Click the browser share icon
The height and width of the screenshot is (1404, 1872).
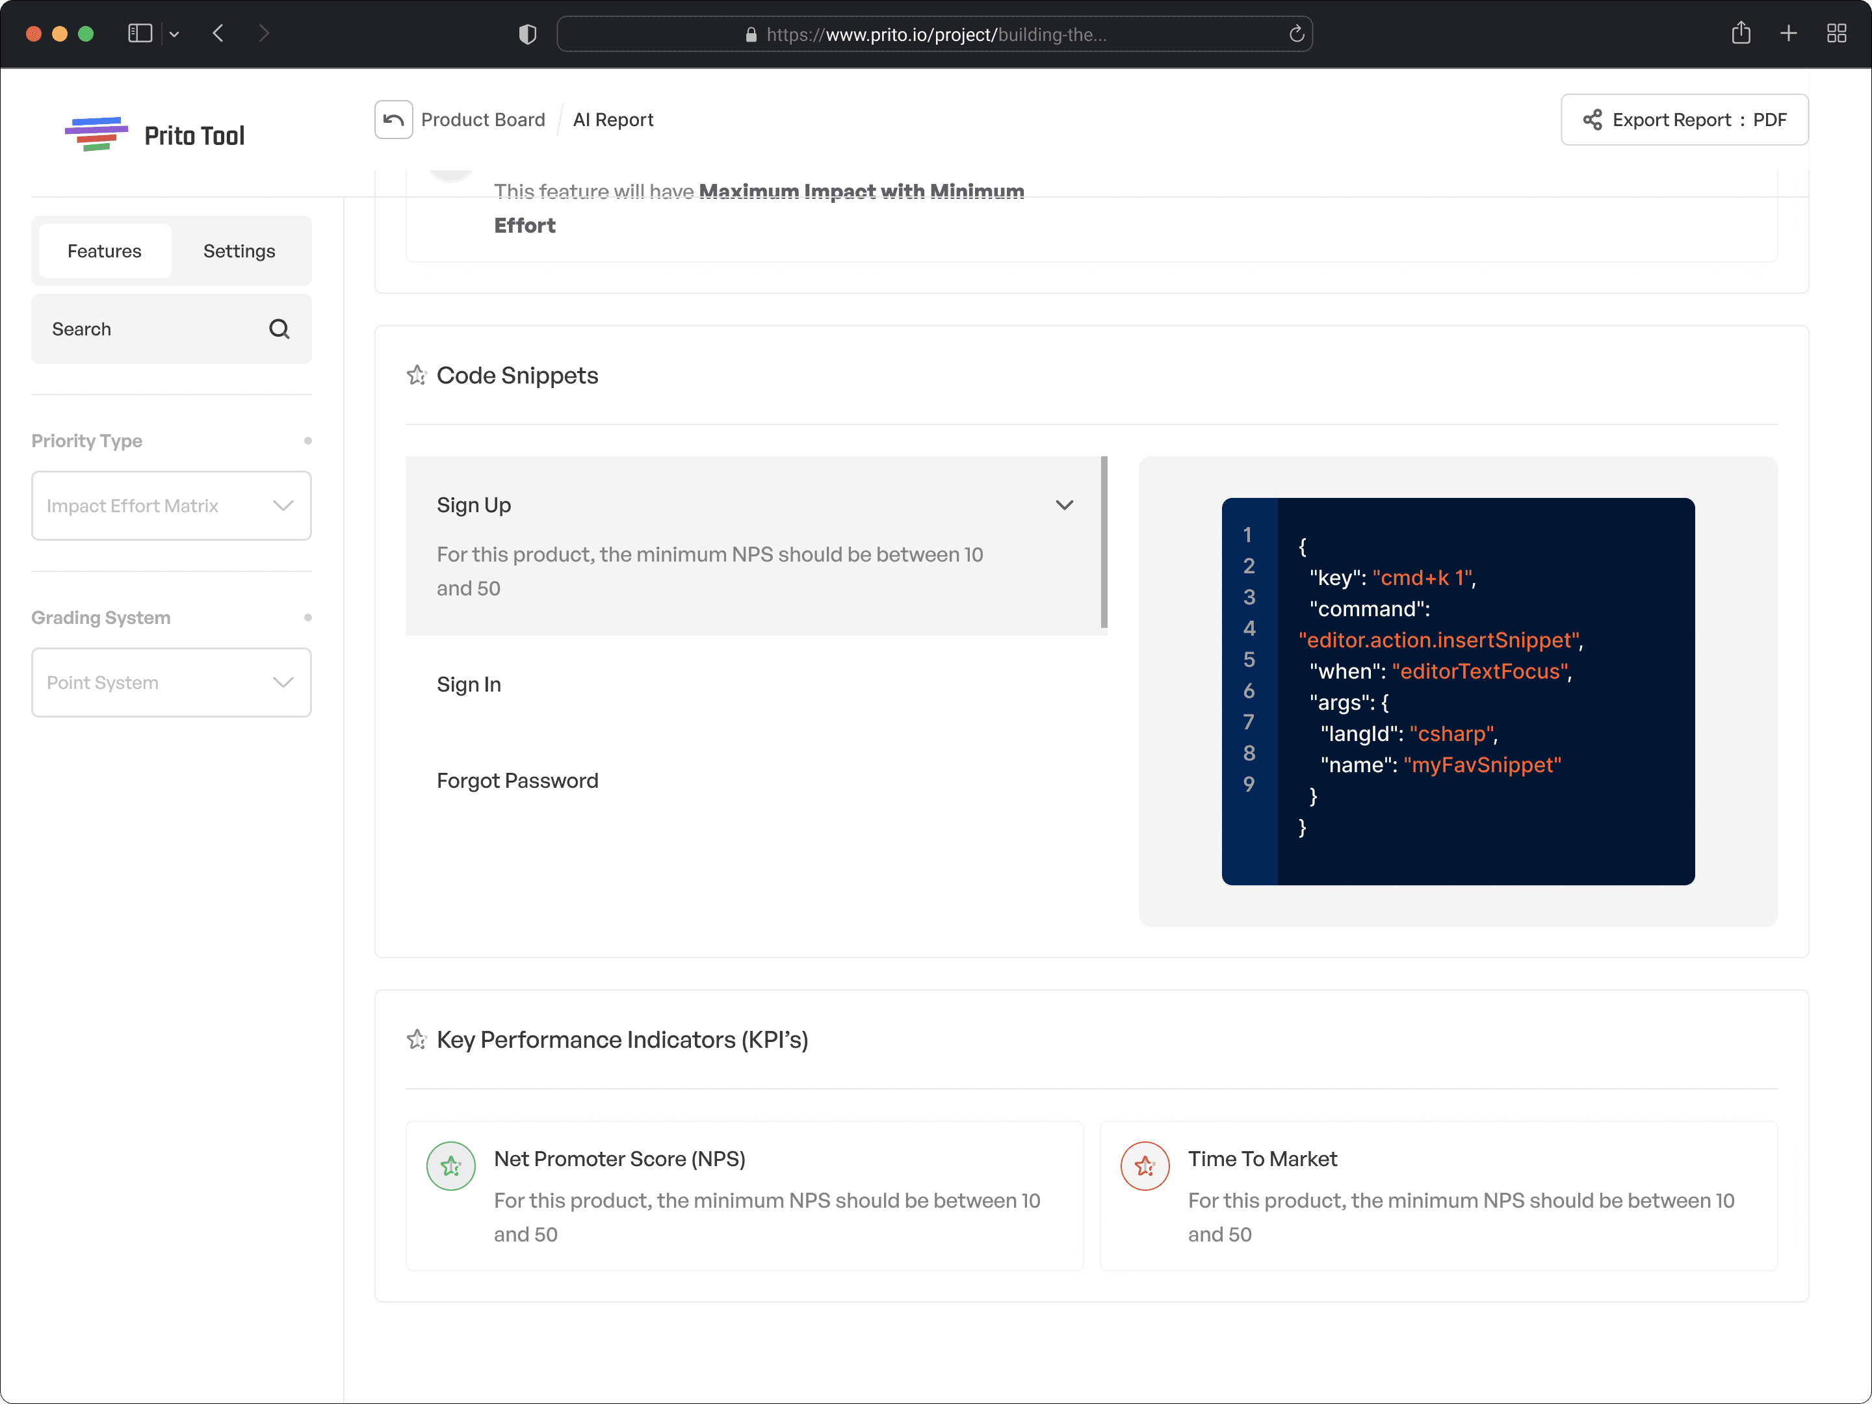[x=1741, y=34]
